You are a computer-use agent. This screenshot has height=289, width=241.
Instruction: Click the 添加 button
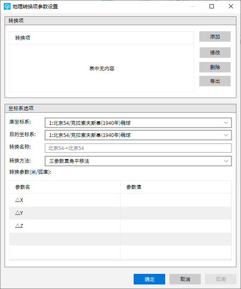click(215, 36)
